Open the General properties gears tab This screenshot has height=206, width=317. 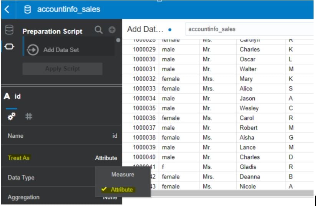(12, 116)
